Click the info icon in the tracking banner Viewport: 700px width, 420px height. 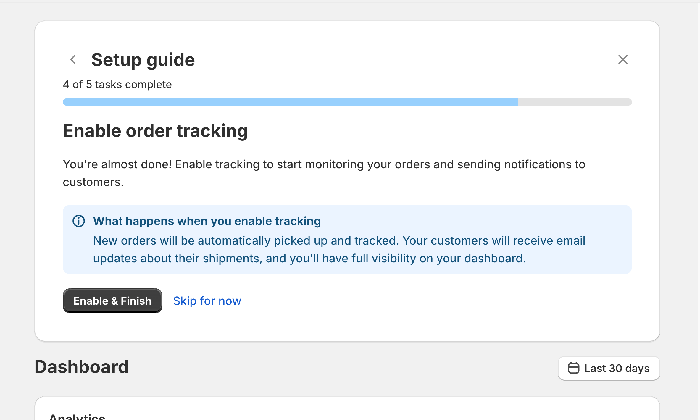tap(79, 221)
